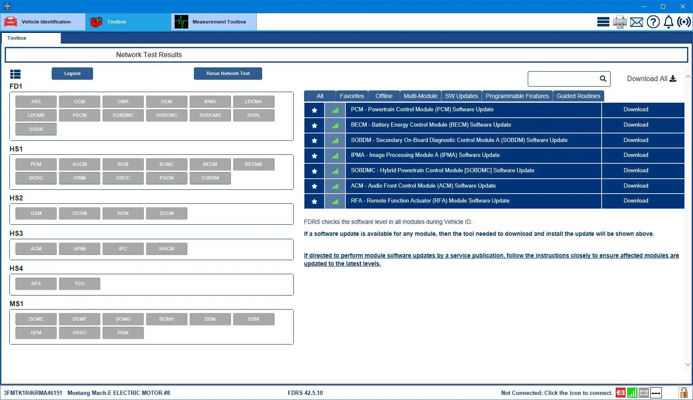This screenshot has height=400, width=693.
Task: Download the ACM Software Update
Action: (636, 186)
